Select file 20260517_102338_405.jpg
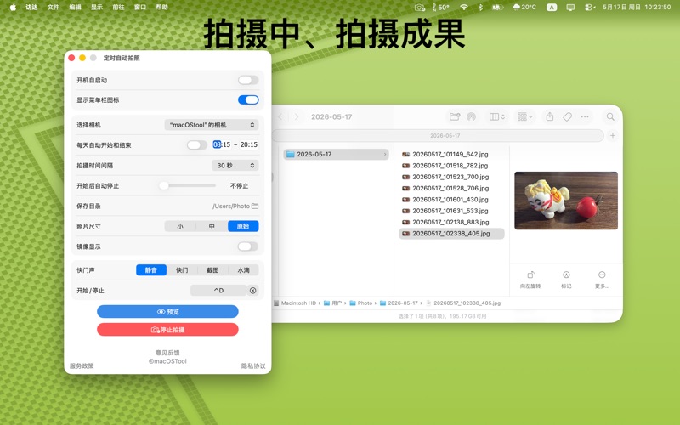The height and width of the screenshot is (425, 680). [x=451, y=233]
